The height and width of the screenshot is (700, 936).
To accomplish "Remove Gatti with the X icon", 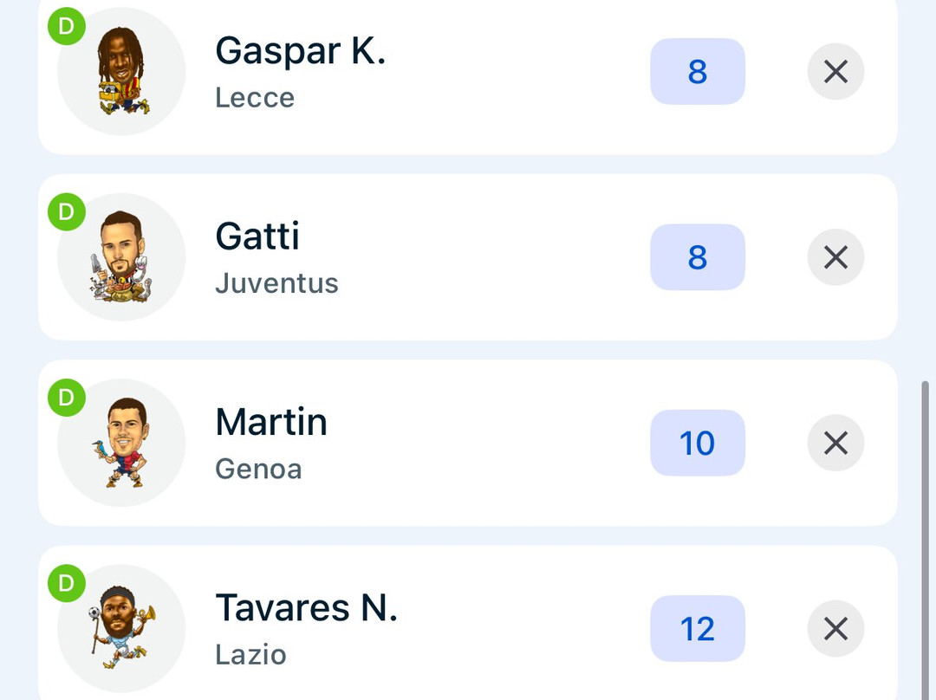I will coord(835,257).
